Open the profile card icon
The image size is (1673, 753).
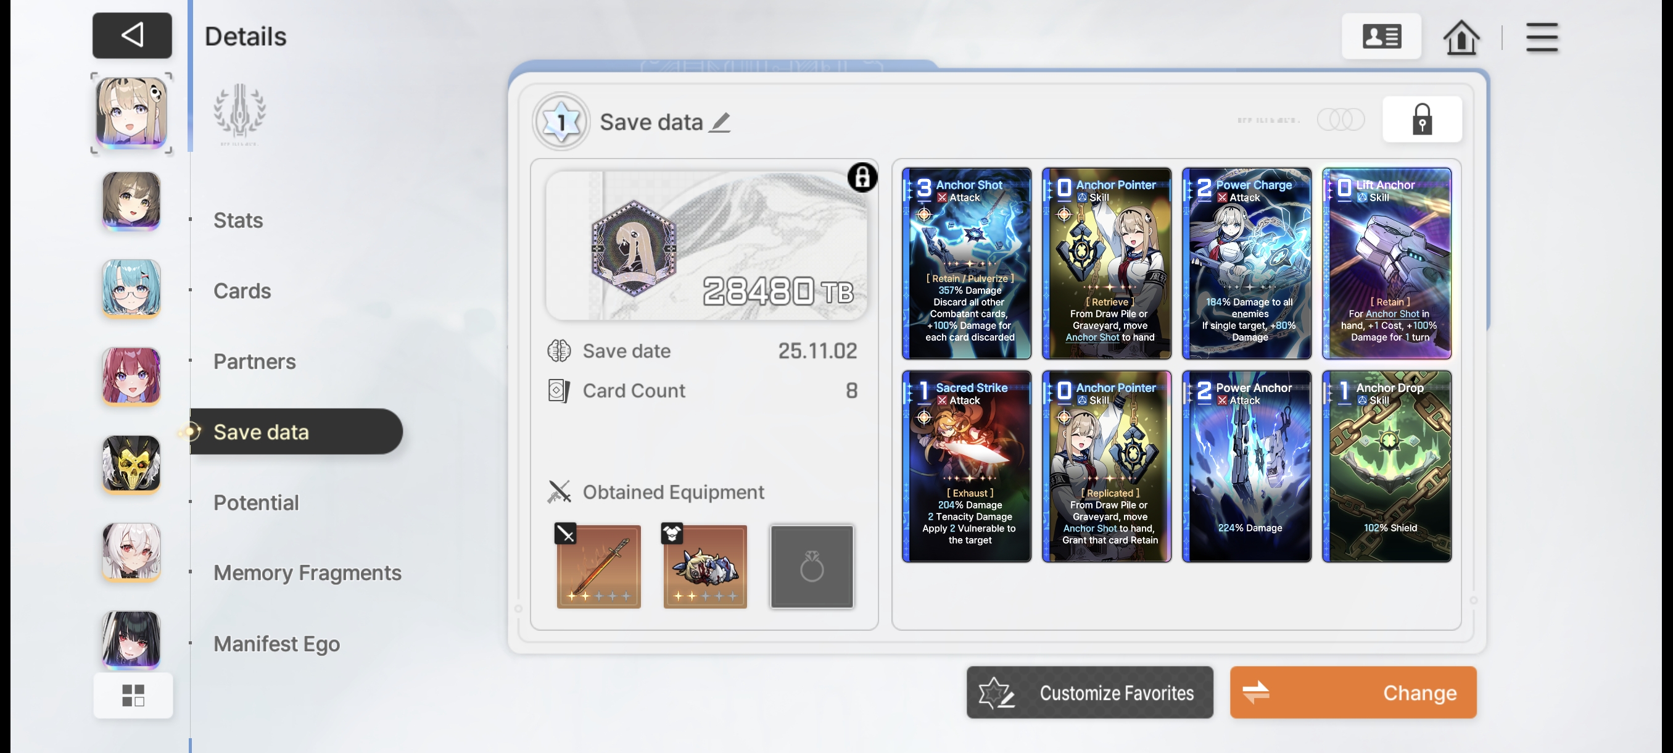(x=1381, y=36)
